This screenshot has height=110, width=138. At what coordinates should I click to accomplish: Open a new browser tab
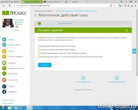88,2
